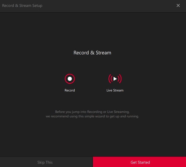
Task: Click the white dot inside the Record icon
Action: click(x=70, y=79)
